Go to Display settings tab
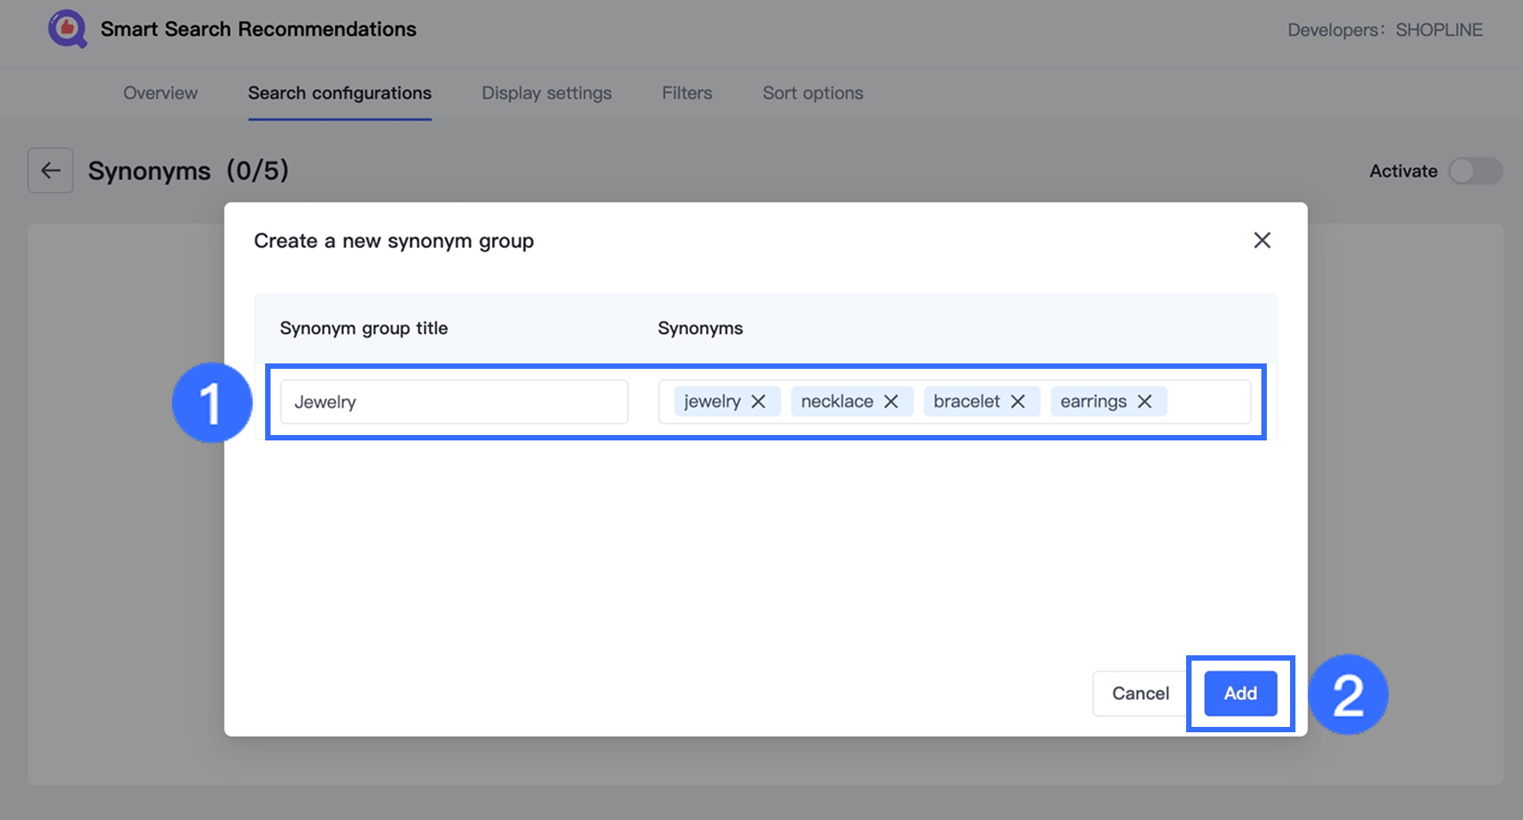Viewport: 1523px width, 820px height. [546, 93]
